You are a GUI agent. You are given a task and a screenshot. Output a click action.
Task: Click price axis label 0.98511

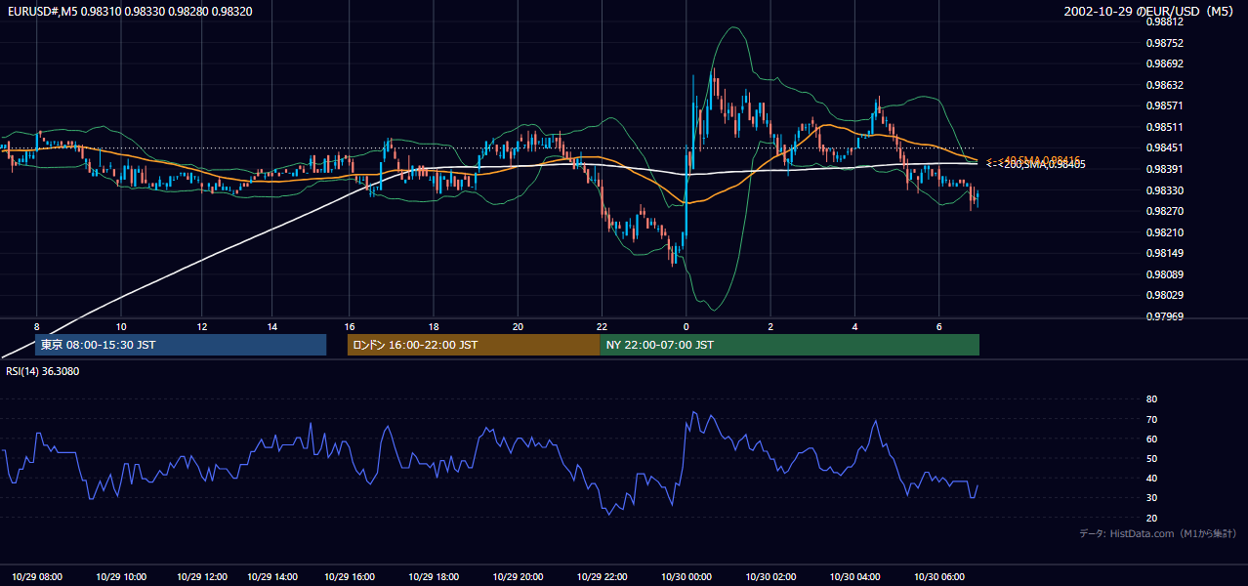point(1164,127)
